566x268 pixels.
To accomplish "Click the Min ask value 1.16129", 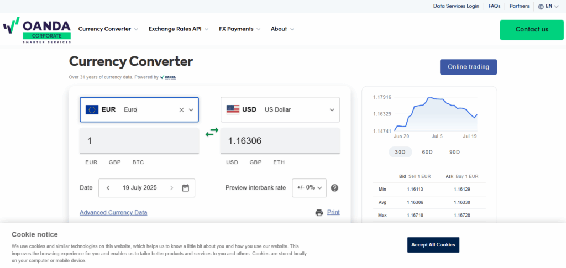I will pyautogui.click(x=462, y=189).
